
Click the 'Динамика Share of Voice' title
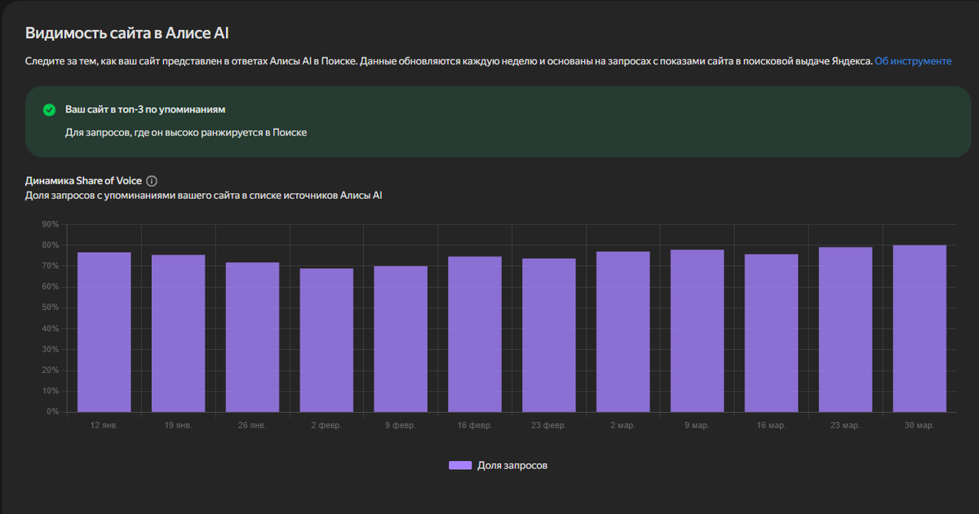83,181
